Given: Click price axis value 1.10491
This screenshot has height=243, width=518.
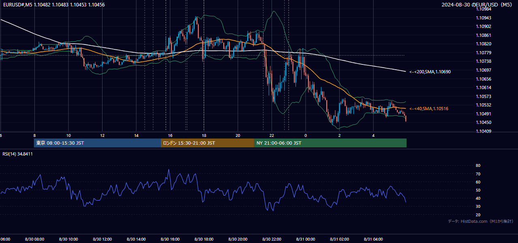Looking at the screenshot, I should point(484,114).
